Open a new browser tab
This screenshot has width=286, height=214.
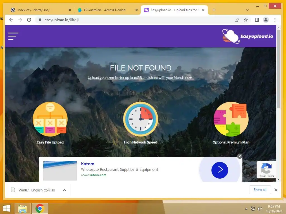click(214, 10)
